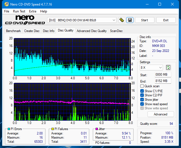Click the Quality score value 94
The image size is (181, 148).
click(x=171, y=124)
